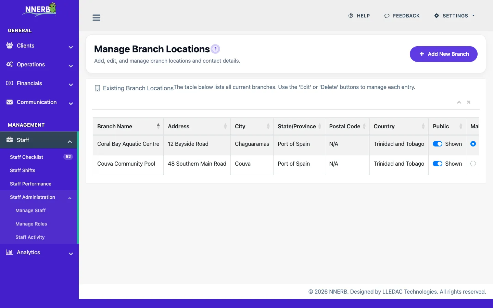Image resolution: width=493 pixels, height=308 pixels.
Task: Collapse the Staff Administration submenu
Action: point(39,197)
